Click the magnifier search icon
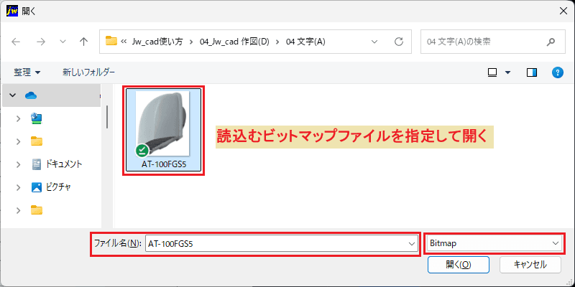This screenshot has height=287, width=575. point(551,42)
